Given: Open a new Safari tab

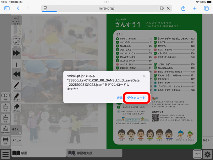Looking at the screenshot, I should coord(195,9).
